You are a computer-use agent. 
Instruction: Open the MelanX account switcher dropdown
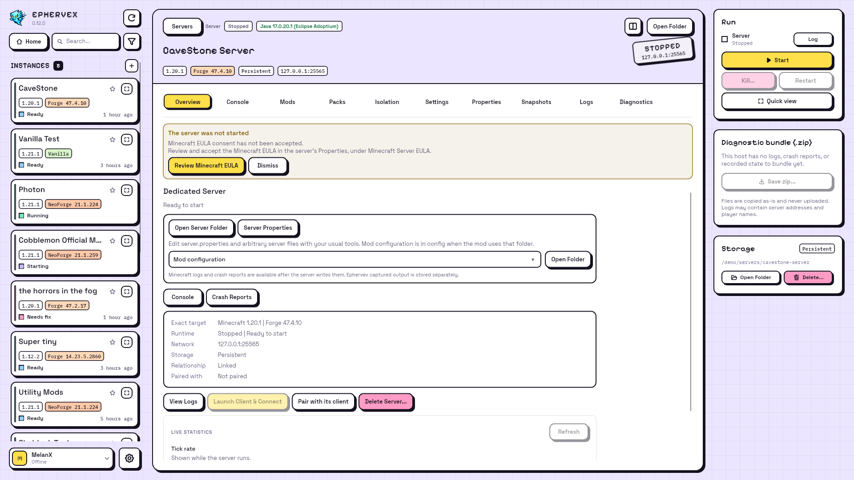click(61, 458)
